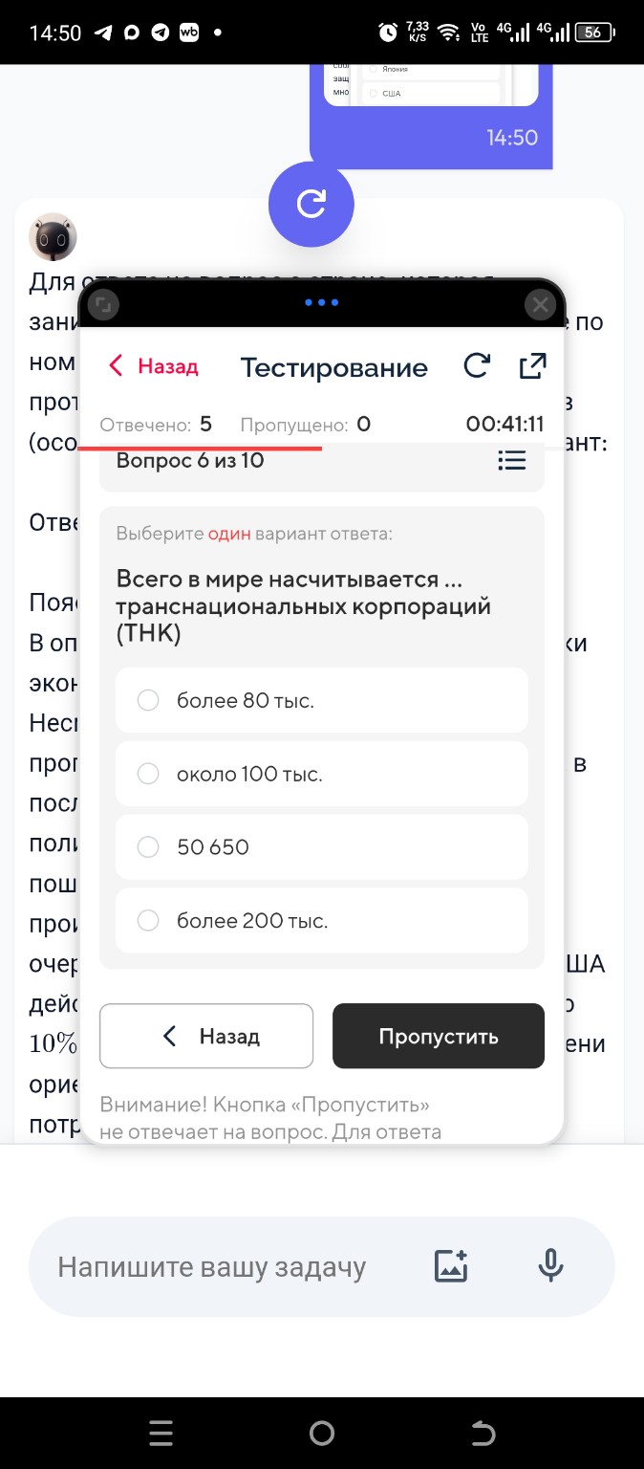Image resolution: width=644 pixels, height=1469 pixels.
Task: Tap the microphone icon in the input bar
Action: coord(550,1264)
